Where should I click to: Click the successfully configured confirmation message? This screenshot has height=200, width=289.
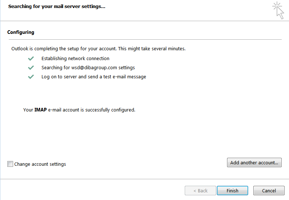79,110
